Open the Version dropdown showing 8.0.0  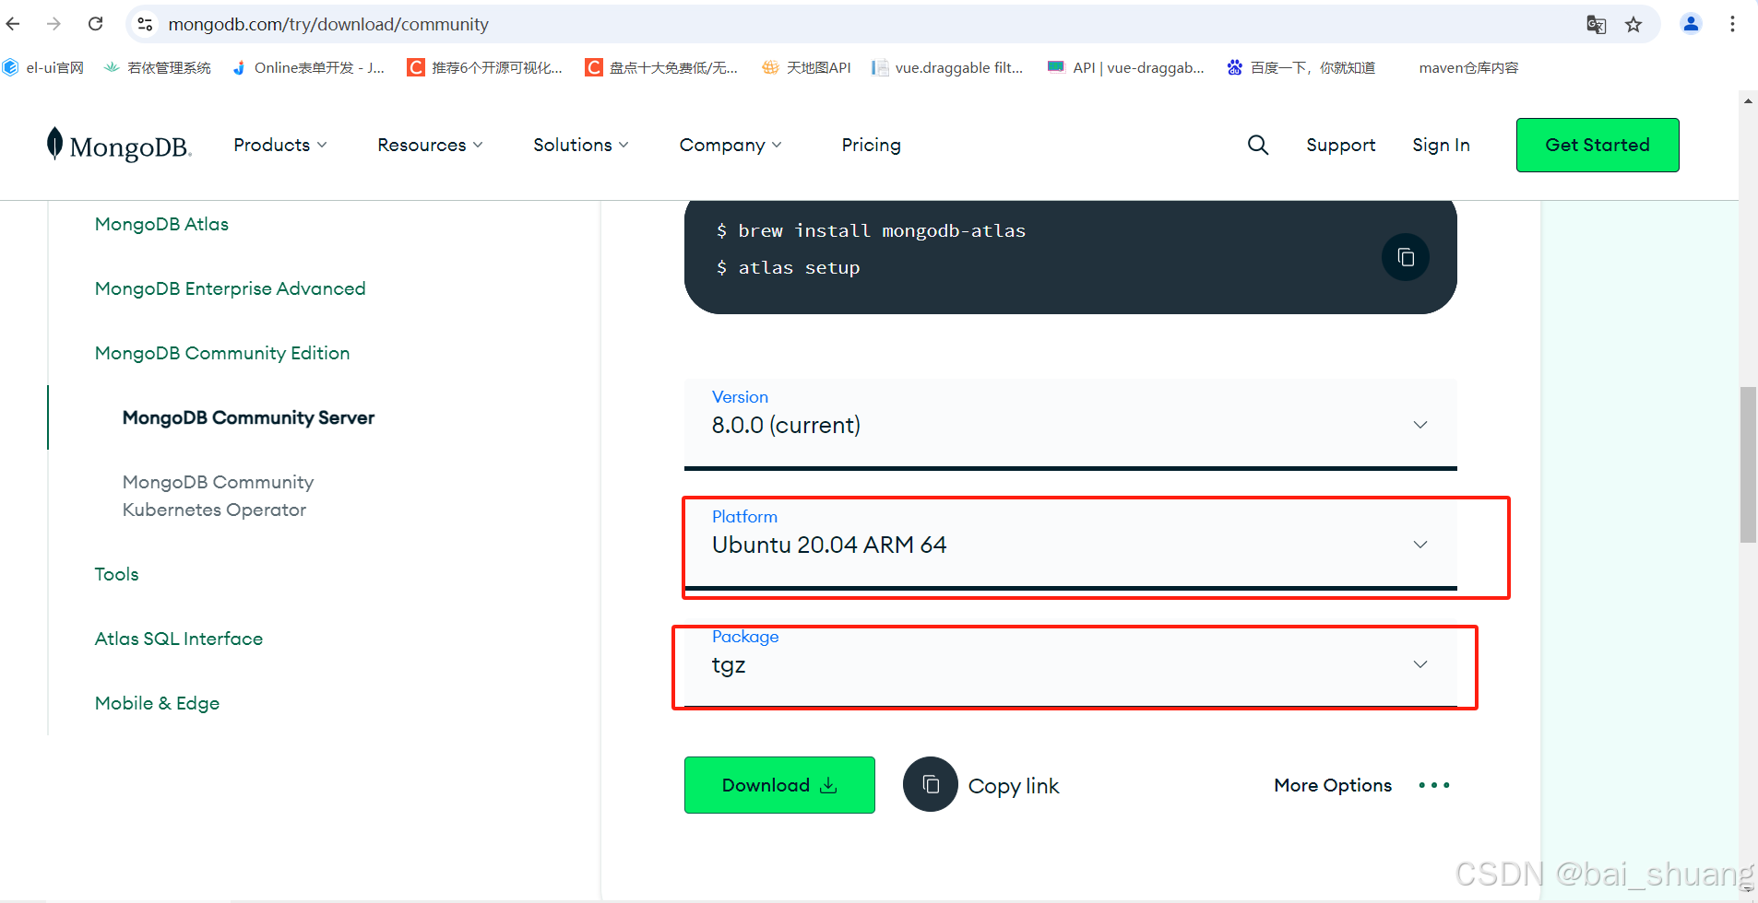tap(1070, 424)
